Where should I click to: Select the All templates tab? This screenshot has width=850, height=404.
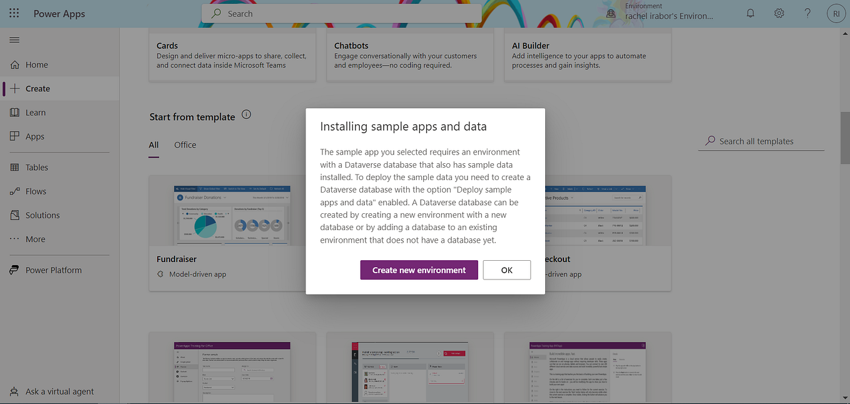coord(153,144)
